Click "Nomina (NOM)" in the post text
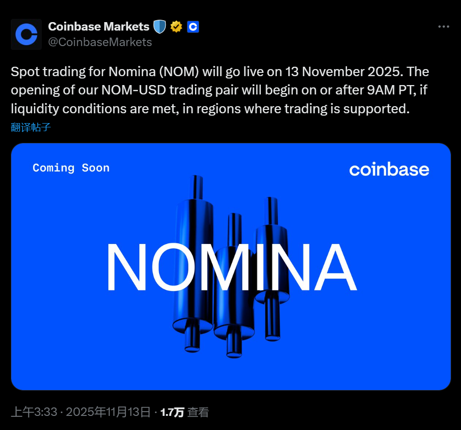This screenshot has width=461, height=430. click(x=154, y=72)
